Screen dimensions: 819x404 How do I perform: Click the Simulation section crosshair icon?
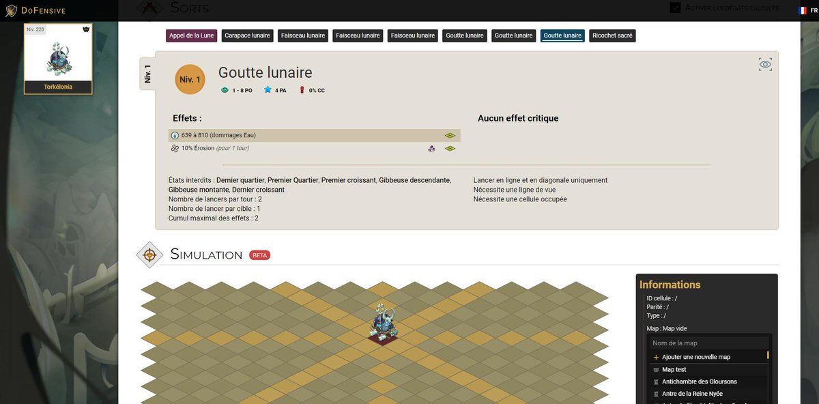coord(149,255)
